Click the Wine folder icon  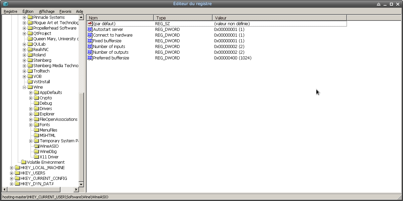[30, 87]
